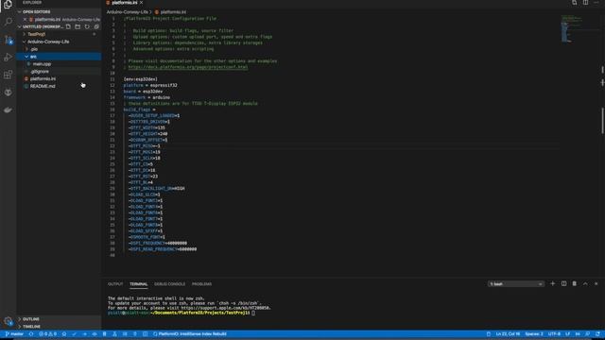Open platformio.ini in the file tree

pyautogui.click(x=43, y=78)
